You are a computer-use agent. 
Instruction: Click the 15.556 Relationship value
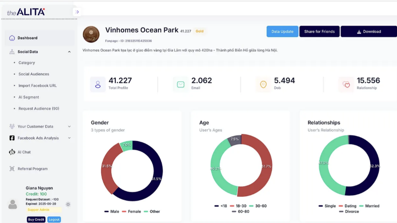pyautogui.click(x=368, y=80)
